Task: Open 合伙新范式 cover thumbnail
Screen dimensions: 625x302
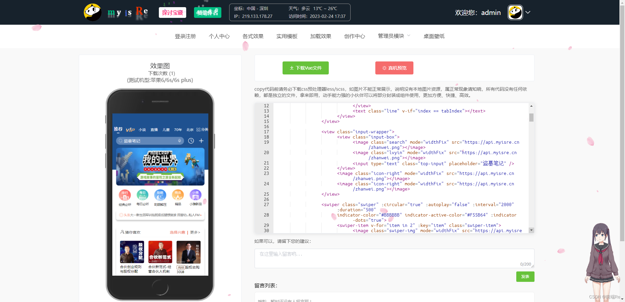Action: point(160,252)
